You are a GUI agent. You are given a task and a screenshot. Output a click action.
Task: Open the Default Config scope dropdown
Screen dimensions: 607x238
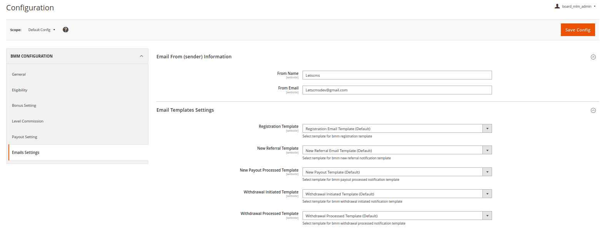[x=42, y=30]
